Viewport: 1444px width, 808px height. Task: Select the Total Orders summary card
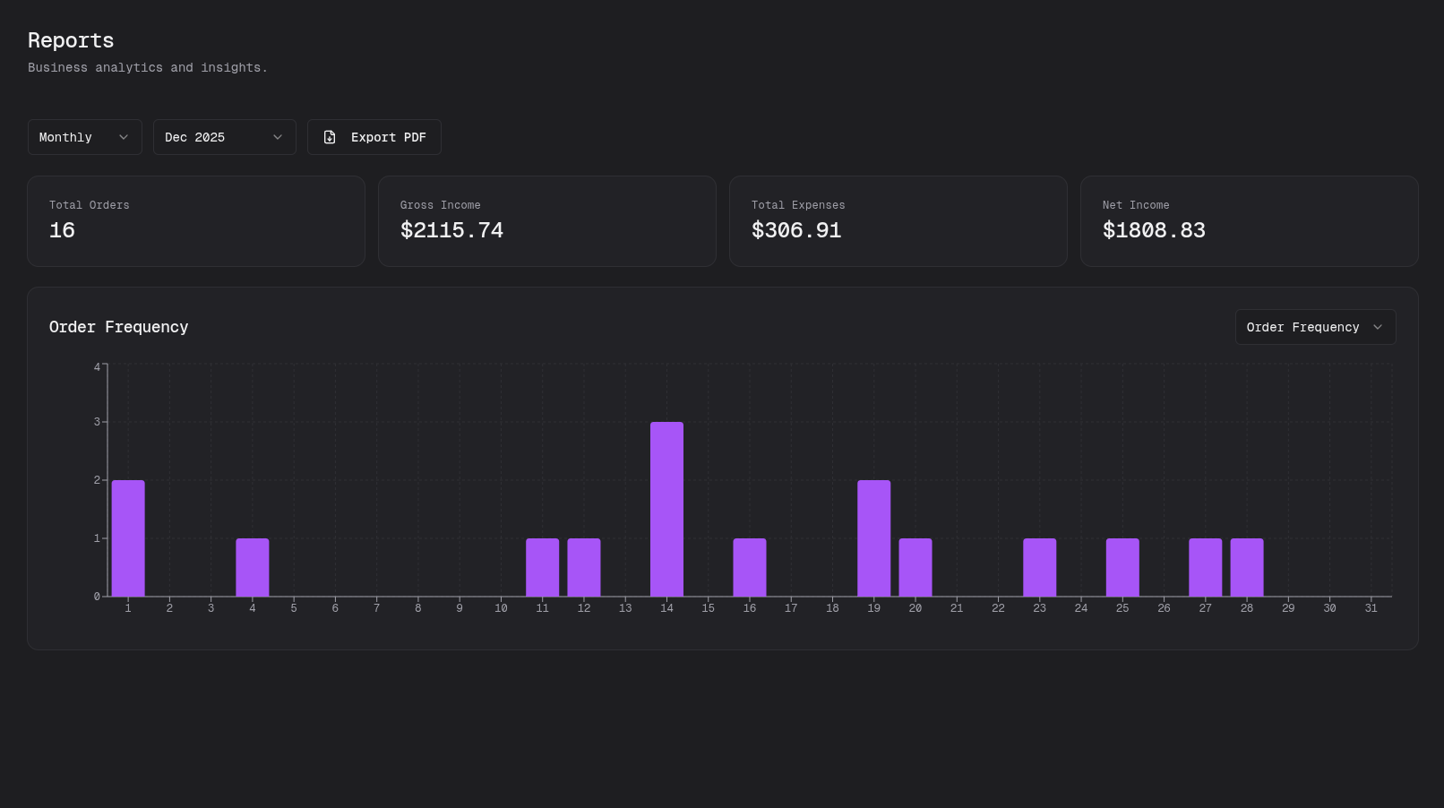point(195,220)
